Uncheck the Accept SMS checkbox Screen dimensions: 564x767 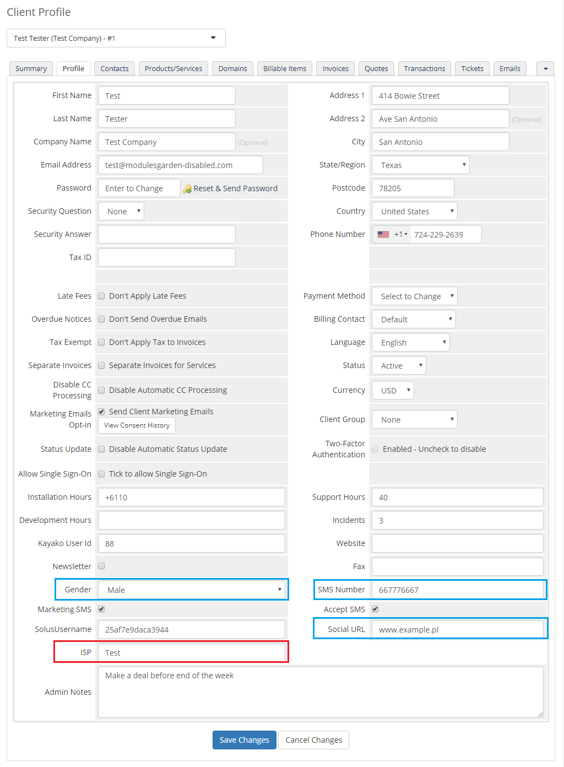coord(375,609)
